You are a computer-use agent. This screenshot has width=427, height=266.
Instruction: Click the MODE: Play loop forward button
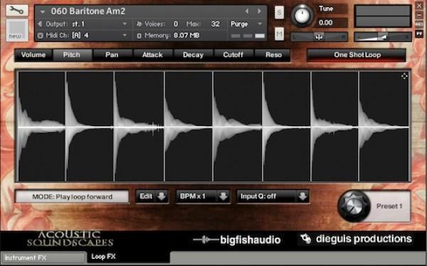pos(72,196)
